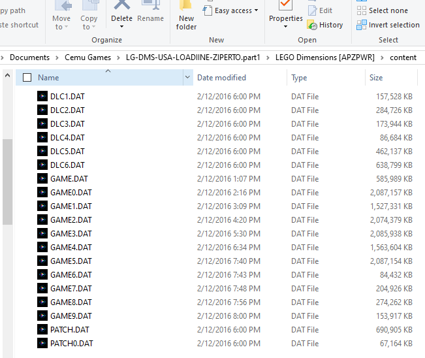Go to LG-DMS-USA-LOADIINE-ZIPERTO.part1 breadcrumb
This screenshot has height=358, width=425.
pyautogui.click(x=193, y=57)
